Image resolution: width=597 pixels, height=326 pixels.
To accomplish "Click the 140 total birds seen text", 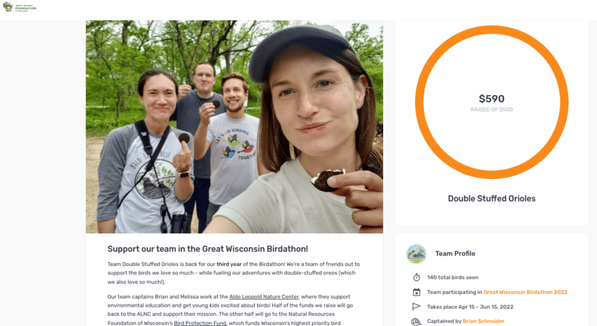I will (452, 277).
